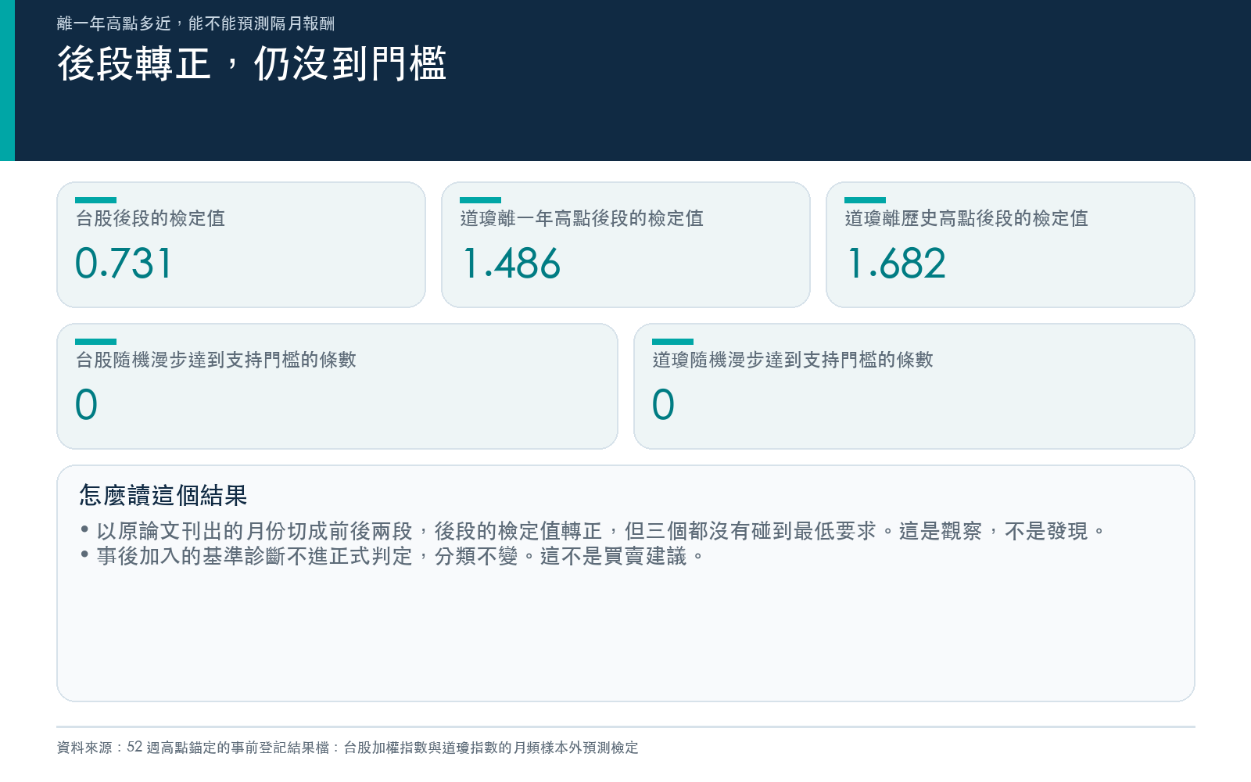The image size is (1251, 782).
Task: Click the bullet starting '事後加入的基準診斷'
Action: click(x=392, y=556)
